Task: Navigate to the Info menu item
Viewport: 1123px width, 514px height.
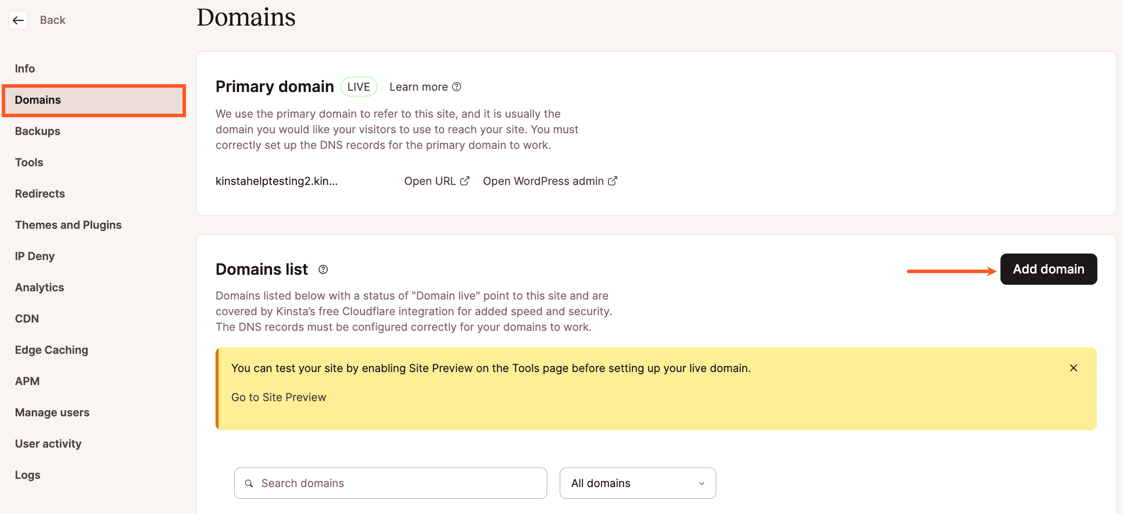Action: 25,68
